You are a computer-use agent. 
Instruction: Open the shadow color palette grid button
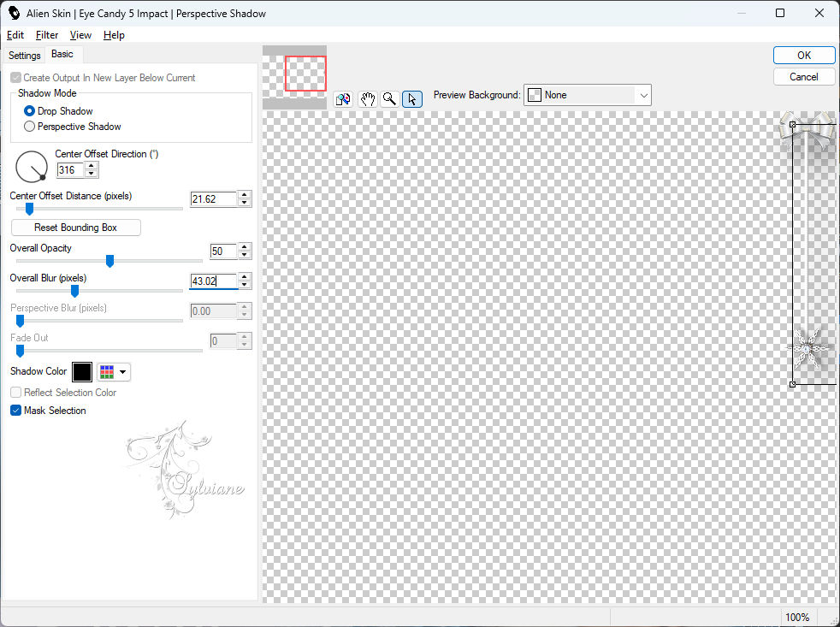[x=113, y=372]
